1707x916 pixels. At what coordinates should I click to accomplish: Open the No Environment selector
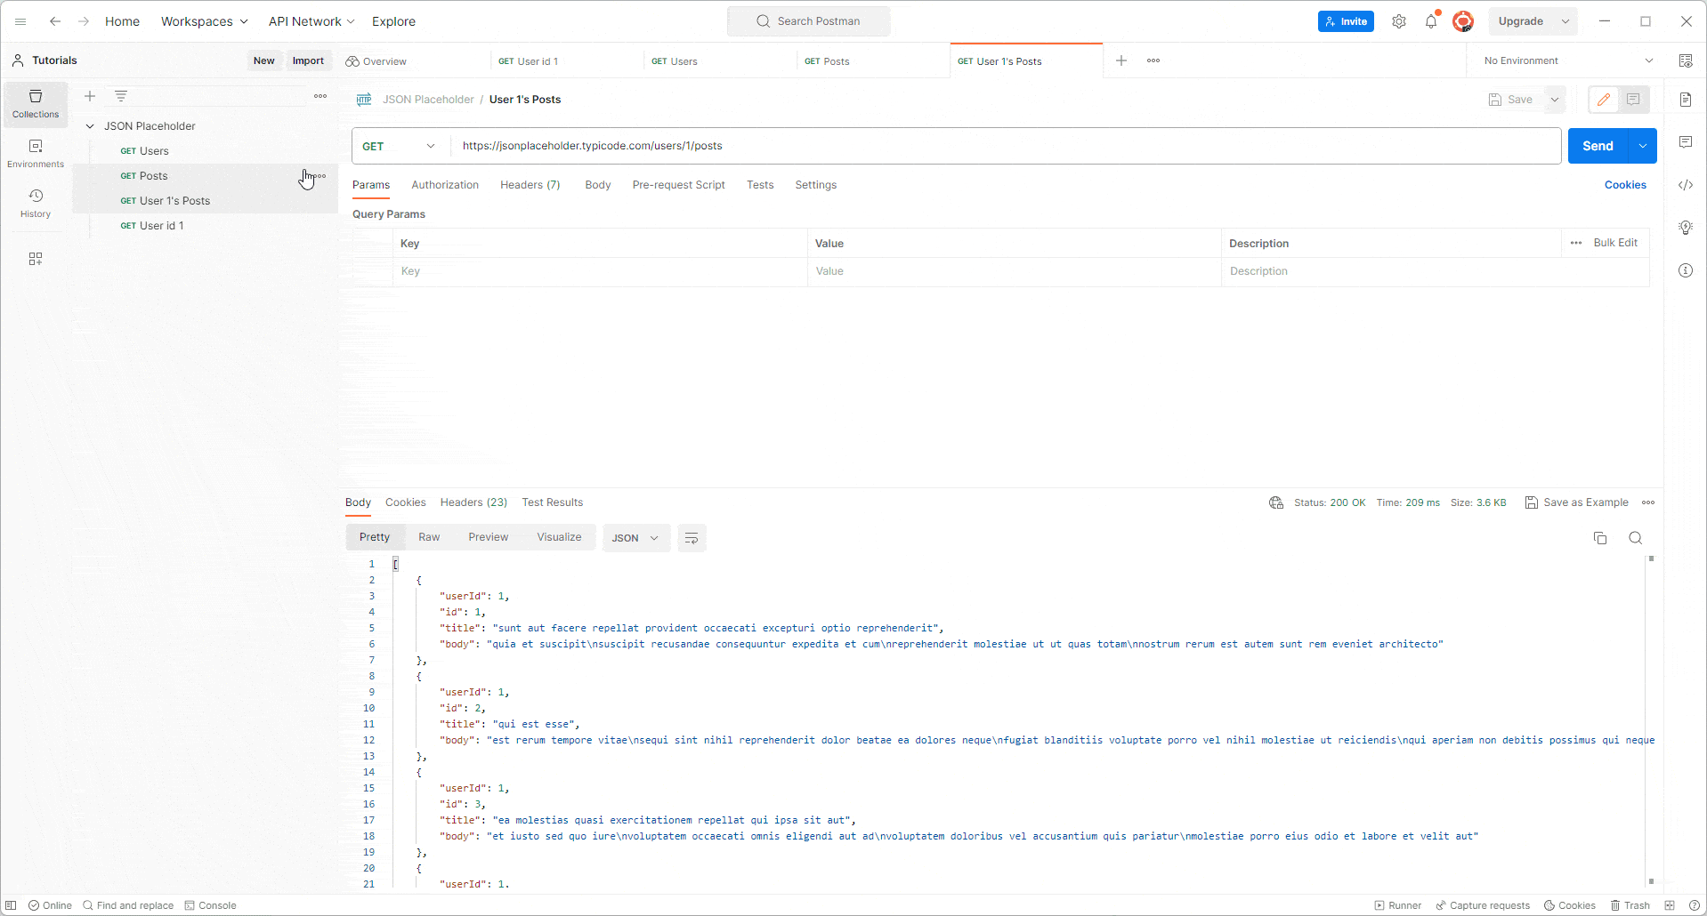point(1569,60)
